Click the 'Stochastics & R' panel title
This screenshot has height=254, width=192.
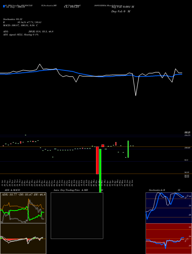coord(157,190)
